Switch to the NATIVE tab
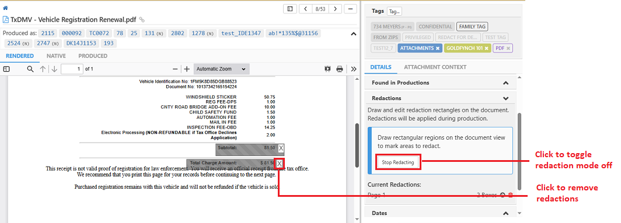 56,56
